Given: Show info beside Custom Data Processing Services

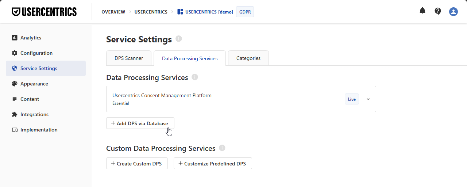Looking at the screenshot, I should click(x=222, y=148).
